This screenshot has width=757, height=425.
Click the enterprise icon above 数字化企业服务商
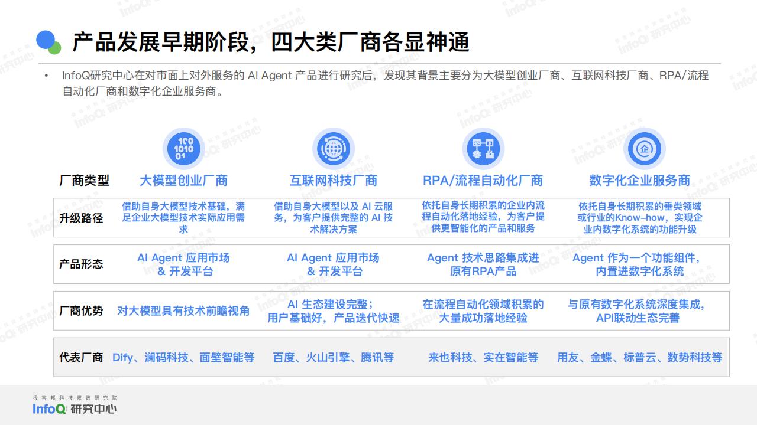click(x=645, y=148)
